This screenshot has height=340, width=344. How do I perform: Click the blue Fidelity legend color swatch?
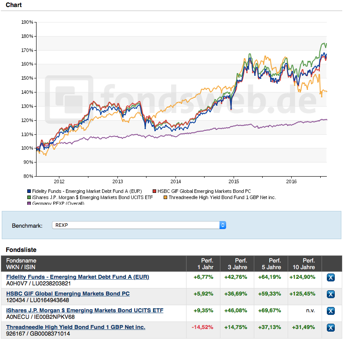pyautogui.click(x=29, y=192)
